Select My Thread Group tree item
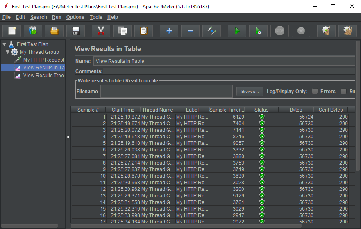The width and height of the screenshot is (361, 229). tap(39, 52)
